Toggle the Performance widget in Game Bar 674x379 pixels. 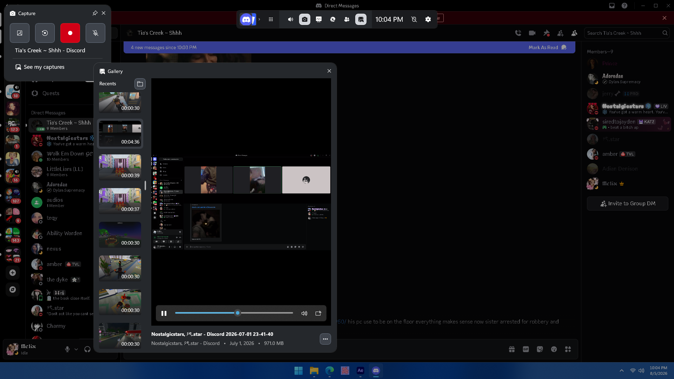click(x=319, y=19)
